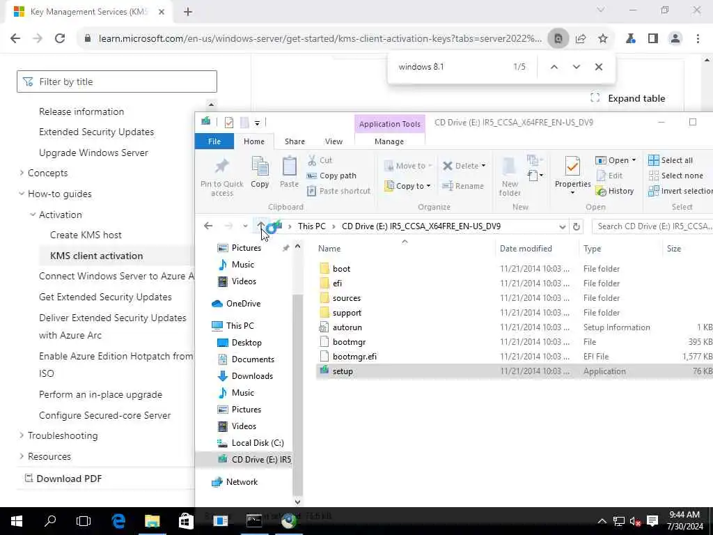Expand the Resources section
This screenshot has width=713, height=535.
click(x=22, y=456)
